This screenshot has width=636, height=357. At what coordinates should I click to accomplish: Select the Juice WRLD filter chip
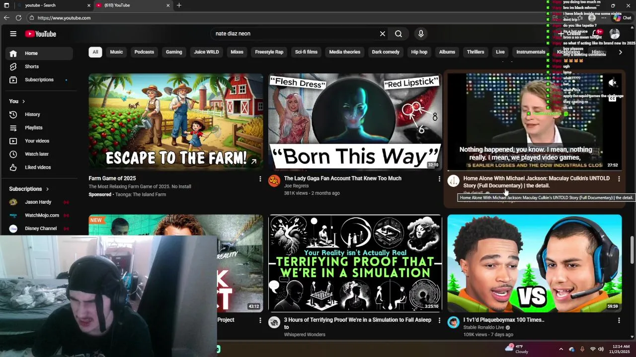coord(206,52)
